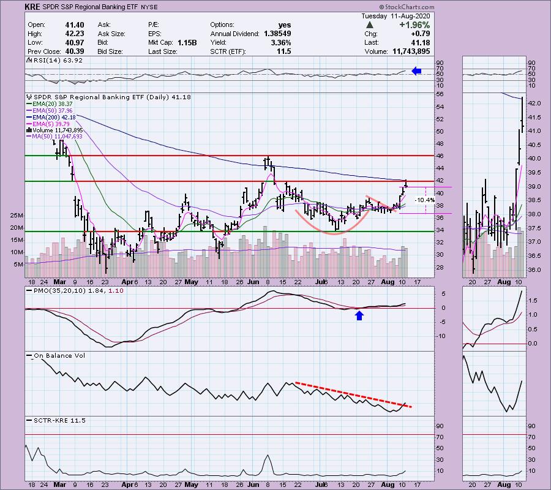
Task: Click the Options value yes
Action: pos(284,25)
